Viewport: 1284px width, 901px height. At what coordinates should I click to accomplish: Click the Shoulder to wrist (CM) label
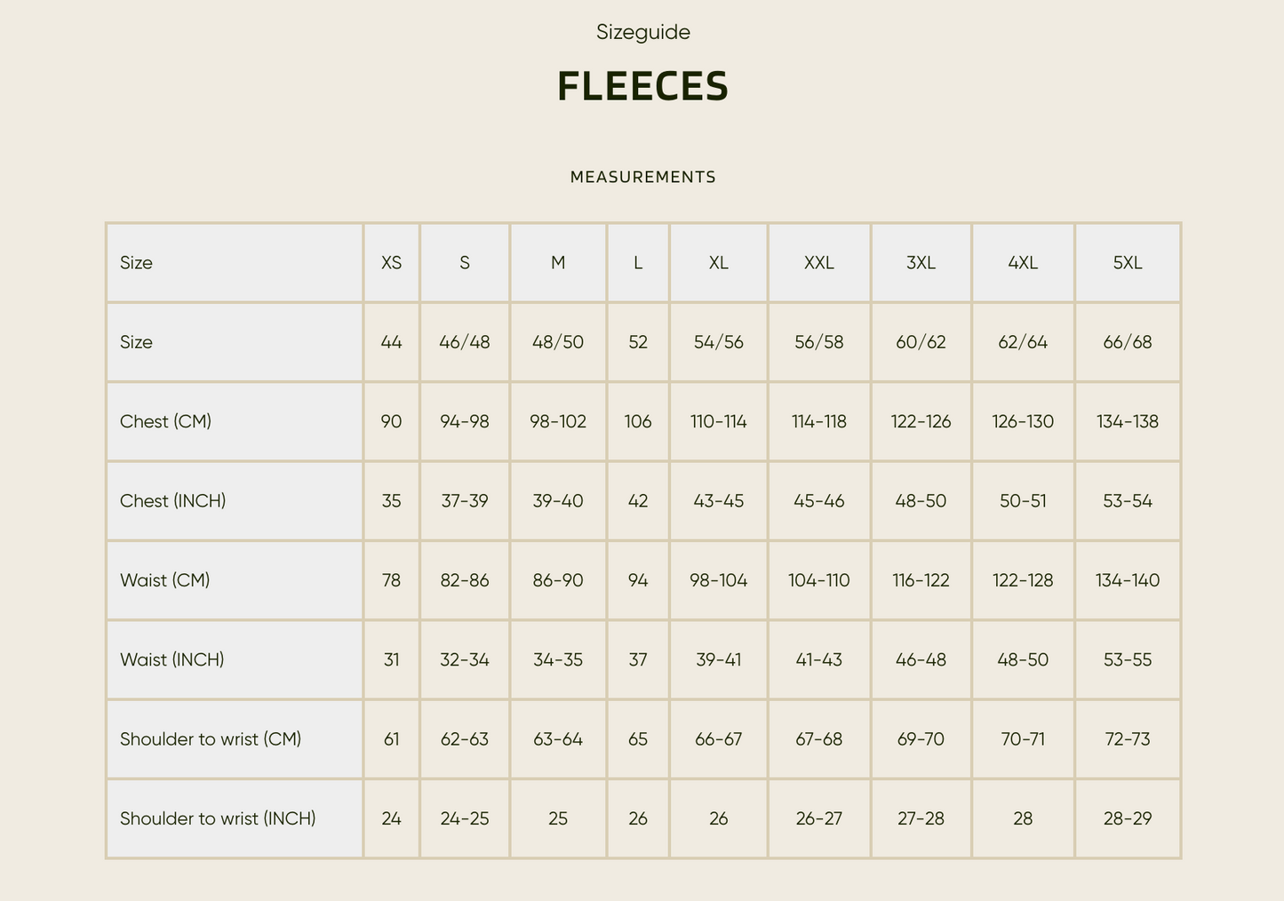tap(211, 739)
